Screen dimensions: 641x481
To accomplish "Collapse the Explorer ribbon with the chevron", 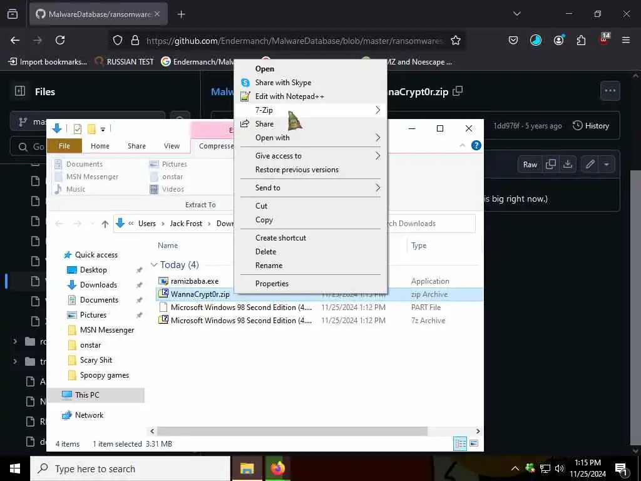I will coord(463,145).
